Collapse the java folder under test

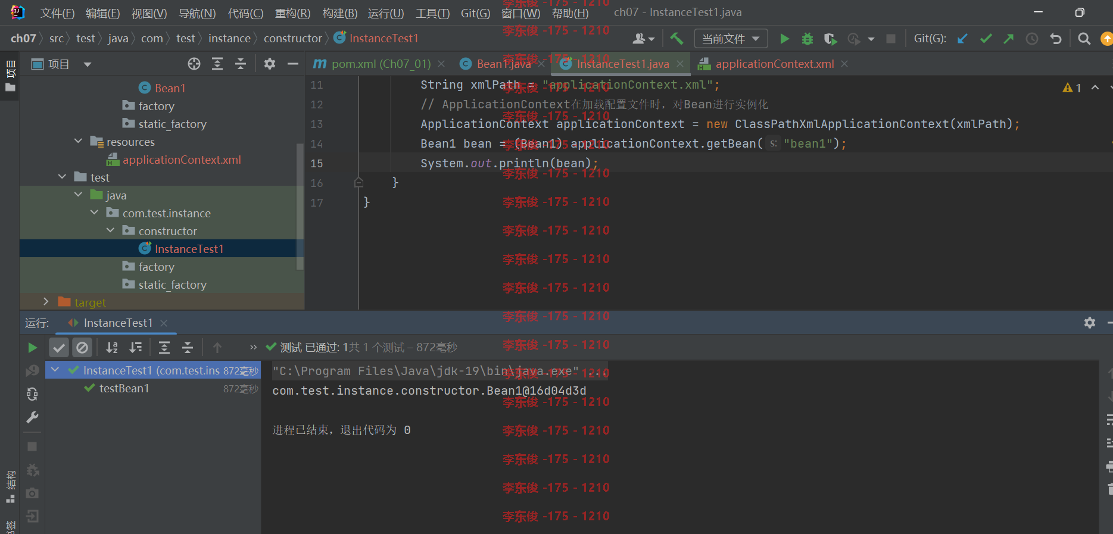79,195
